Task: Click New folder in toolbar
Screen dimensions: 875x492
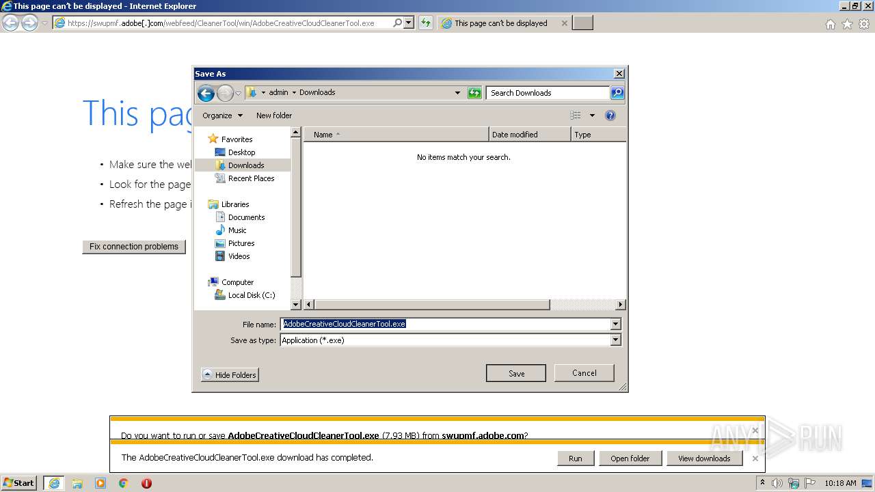Action: [x=274, y=115]
